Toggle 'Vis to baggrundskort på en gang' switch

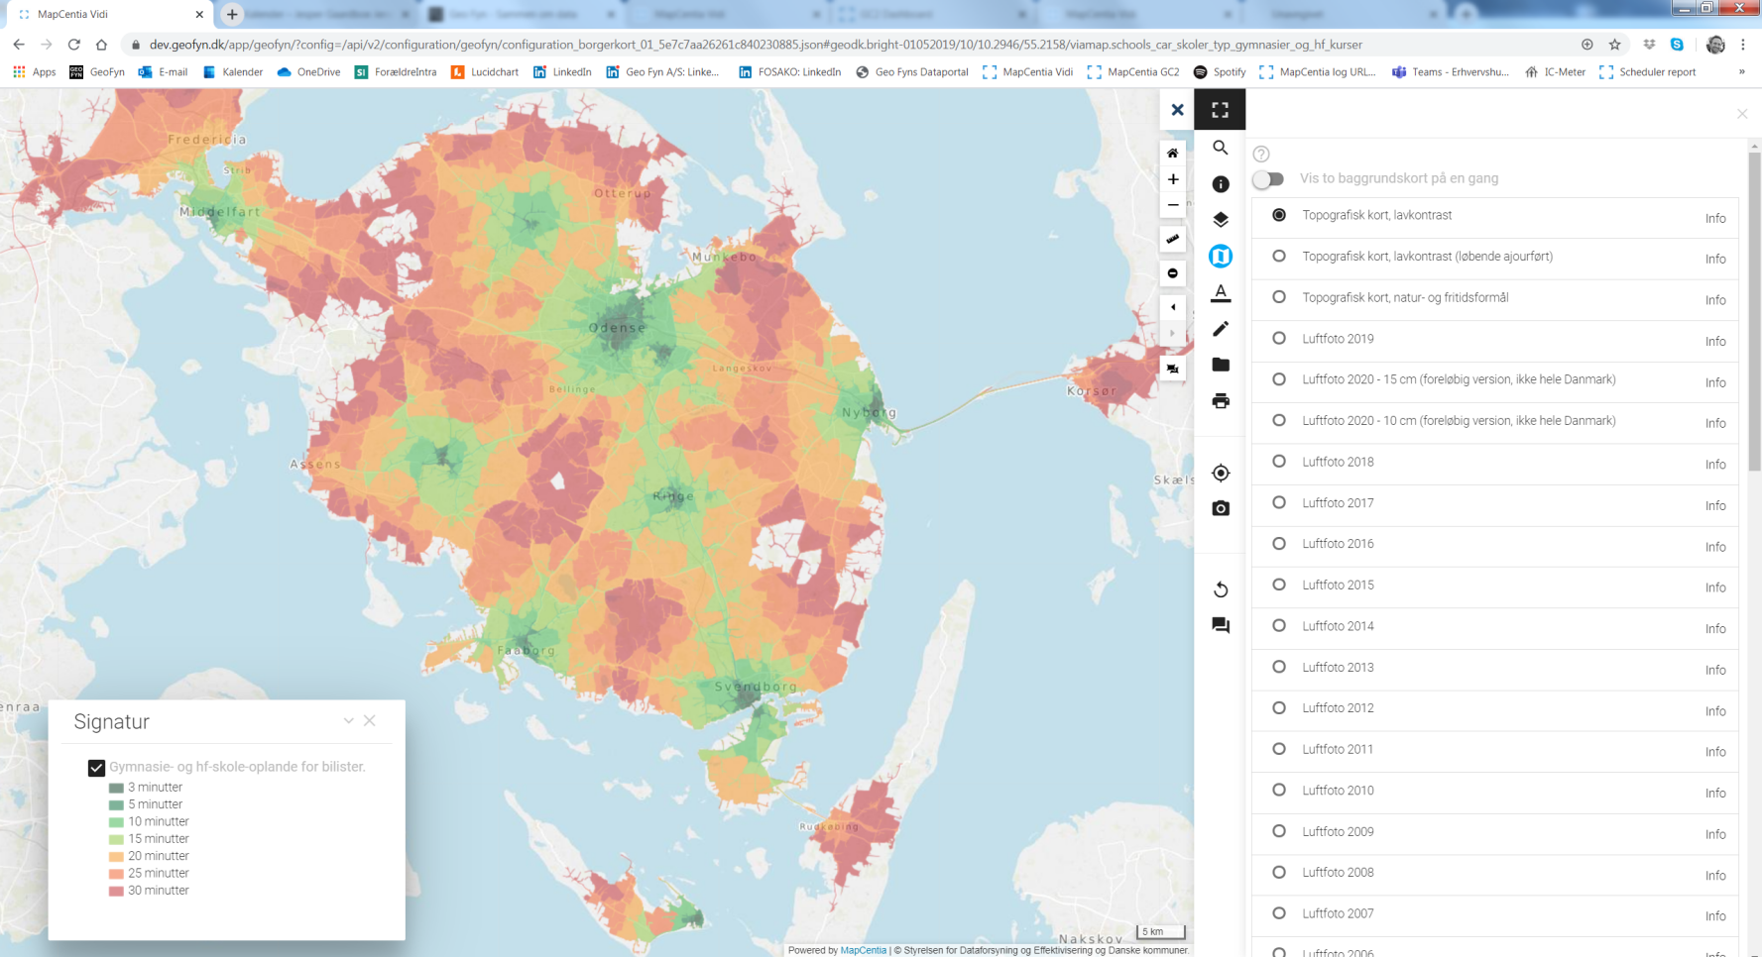point(1268,179)
